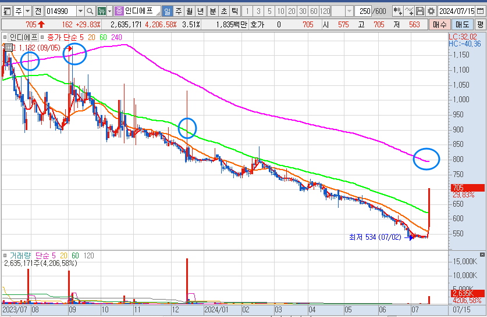This screenshot has height=317, width=487.
Task: Edit the date field 2024/07/15
Action: tap(457, 12)
